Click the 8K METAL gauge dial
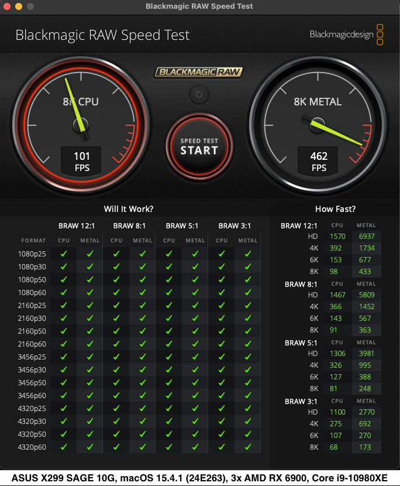This screenshot has width=400, height=486. pyautogui.click(x=318, y=125)
